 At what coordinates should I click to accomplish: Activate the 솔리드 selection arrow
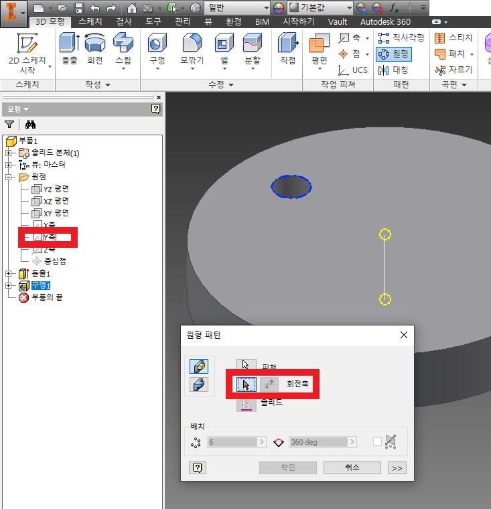[246, 405]
